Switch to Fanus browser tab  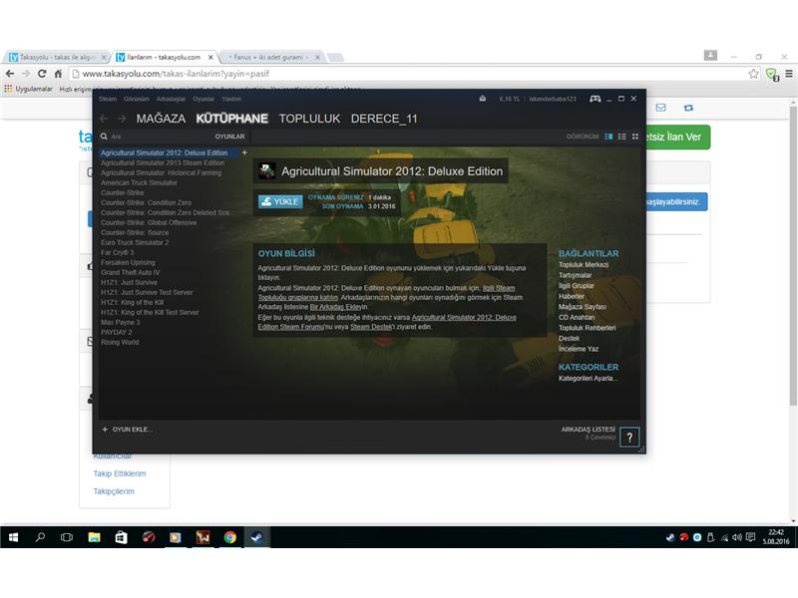272,57
